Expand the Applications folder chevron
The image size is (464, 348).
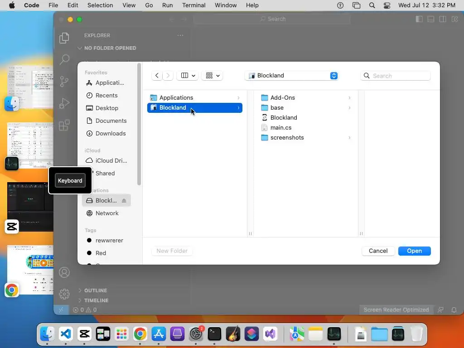[238, 98]
